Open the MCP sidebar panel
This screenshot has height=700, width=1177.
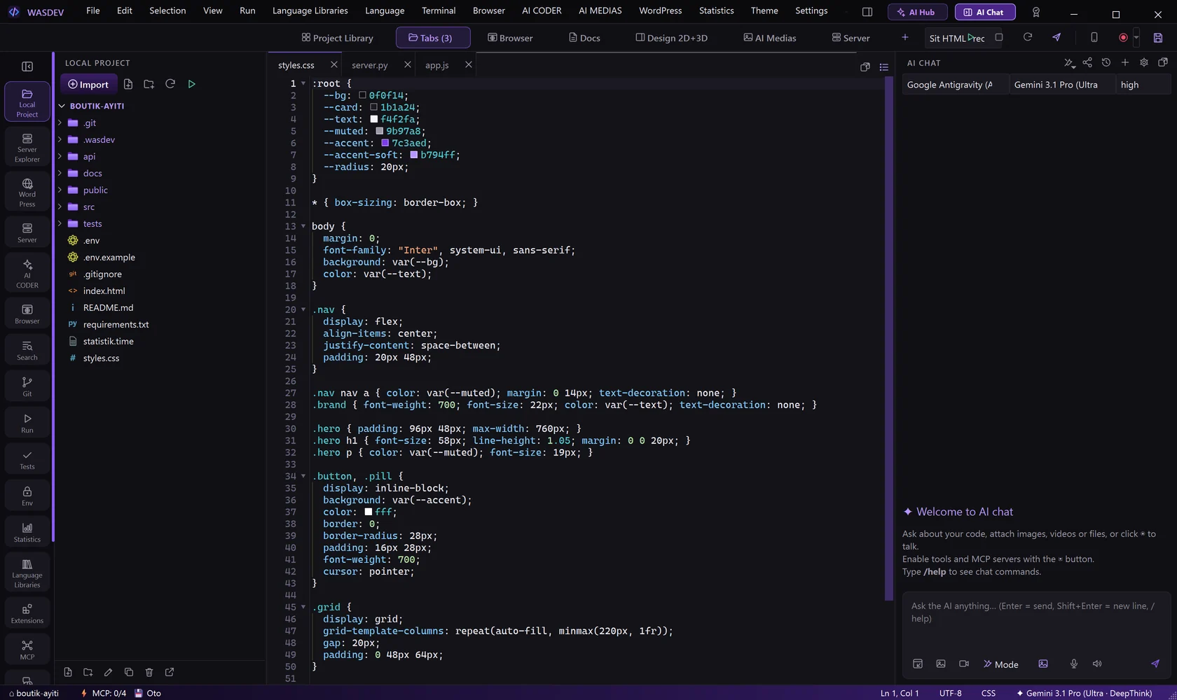tap(27, 650)
